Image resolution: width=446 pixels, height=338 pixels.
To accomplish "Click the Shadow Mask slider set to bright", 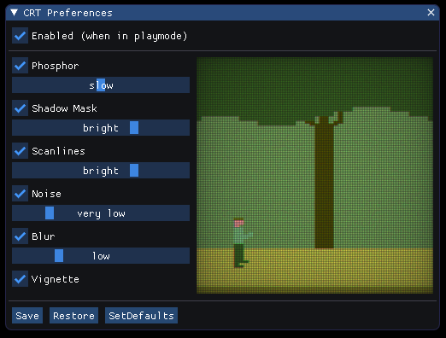I will pos(101,128).
